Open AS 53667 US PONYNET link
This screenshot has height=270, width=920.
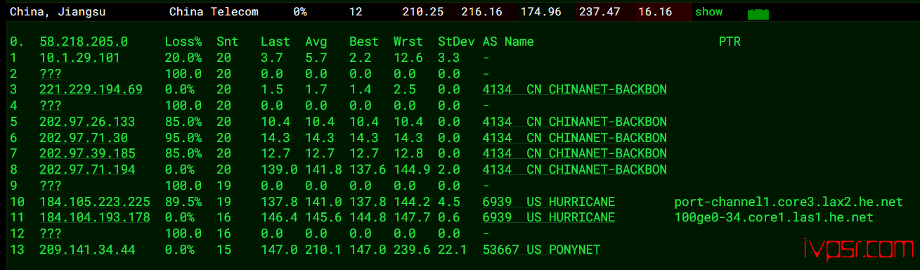[541, 250]
